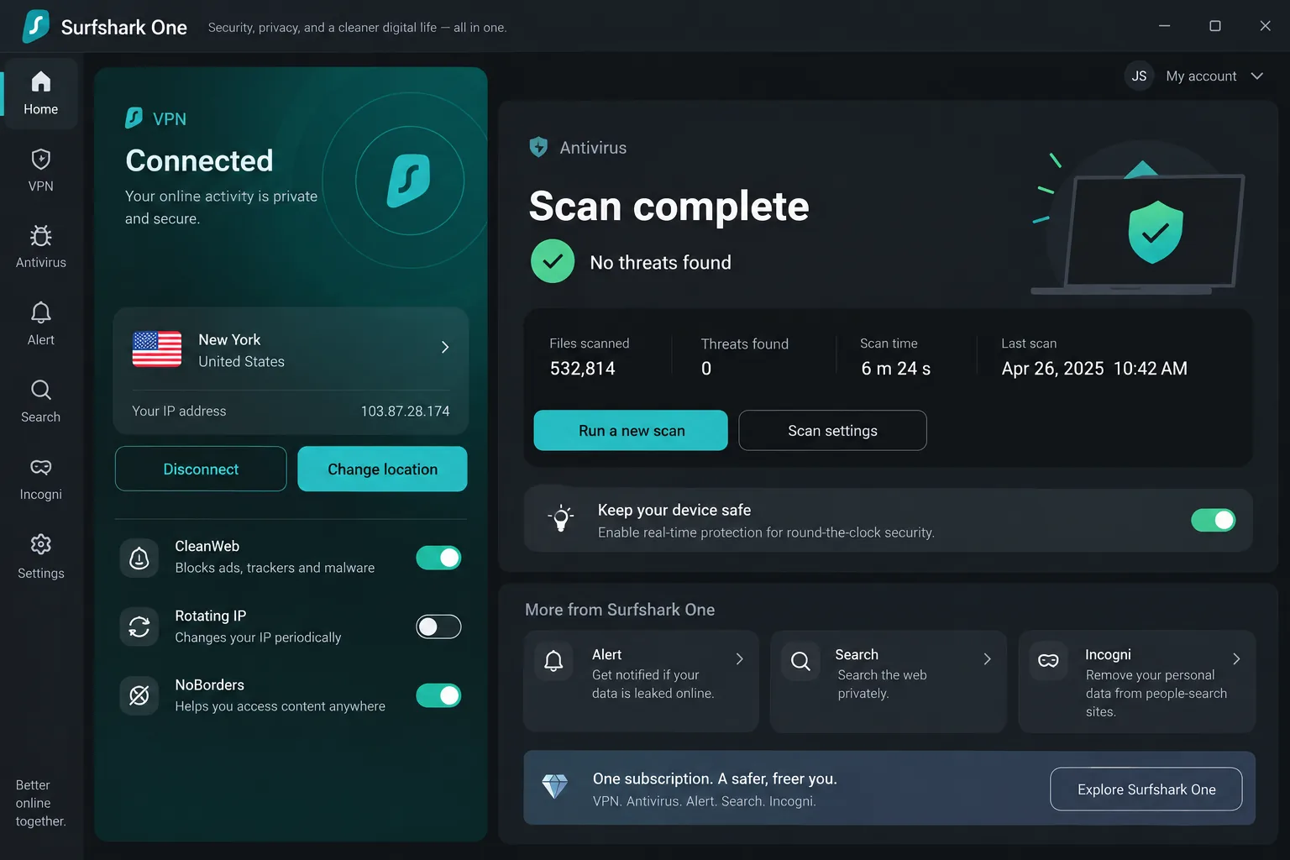The image size is (1290, 860).
Task: Click the green No threats found checkmark
Action: pyautogui.click(x=553, y=261)
